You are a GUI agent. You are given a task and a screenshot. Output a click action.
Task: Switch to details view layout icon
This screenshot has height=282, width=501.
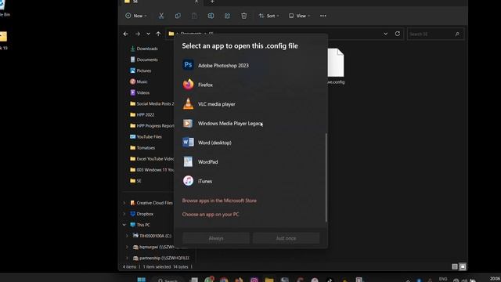455,266
